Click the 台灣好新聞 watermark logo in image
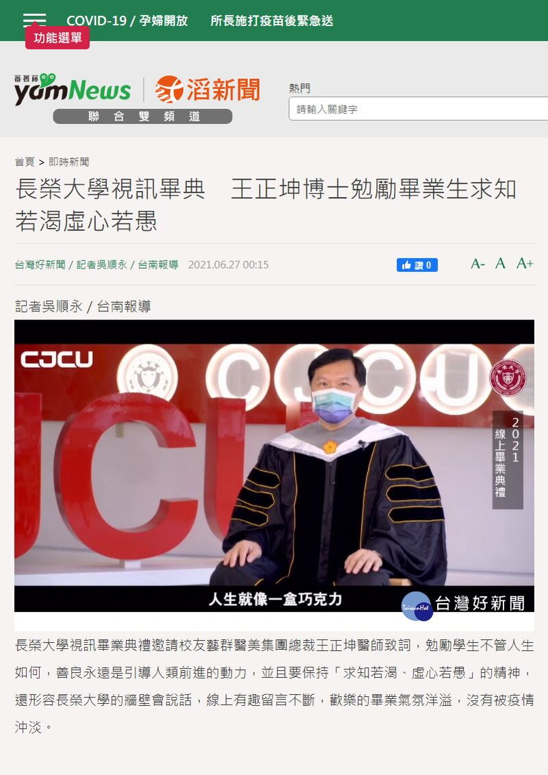The height and width of the screenshot is (775, 548). click(463, 604)
